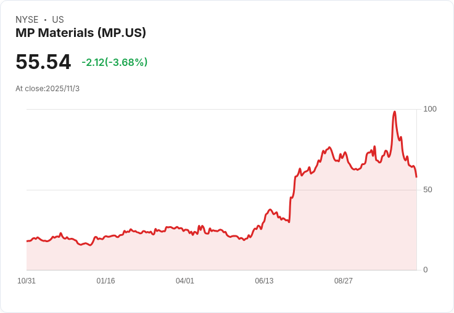This screenshot has height=313, width=454.
Task: Click the right end of the price line
Action: point(416,177)
